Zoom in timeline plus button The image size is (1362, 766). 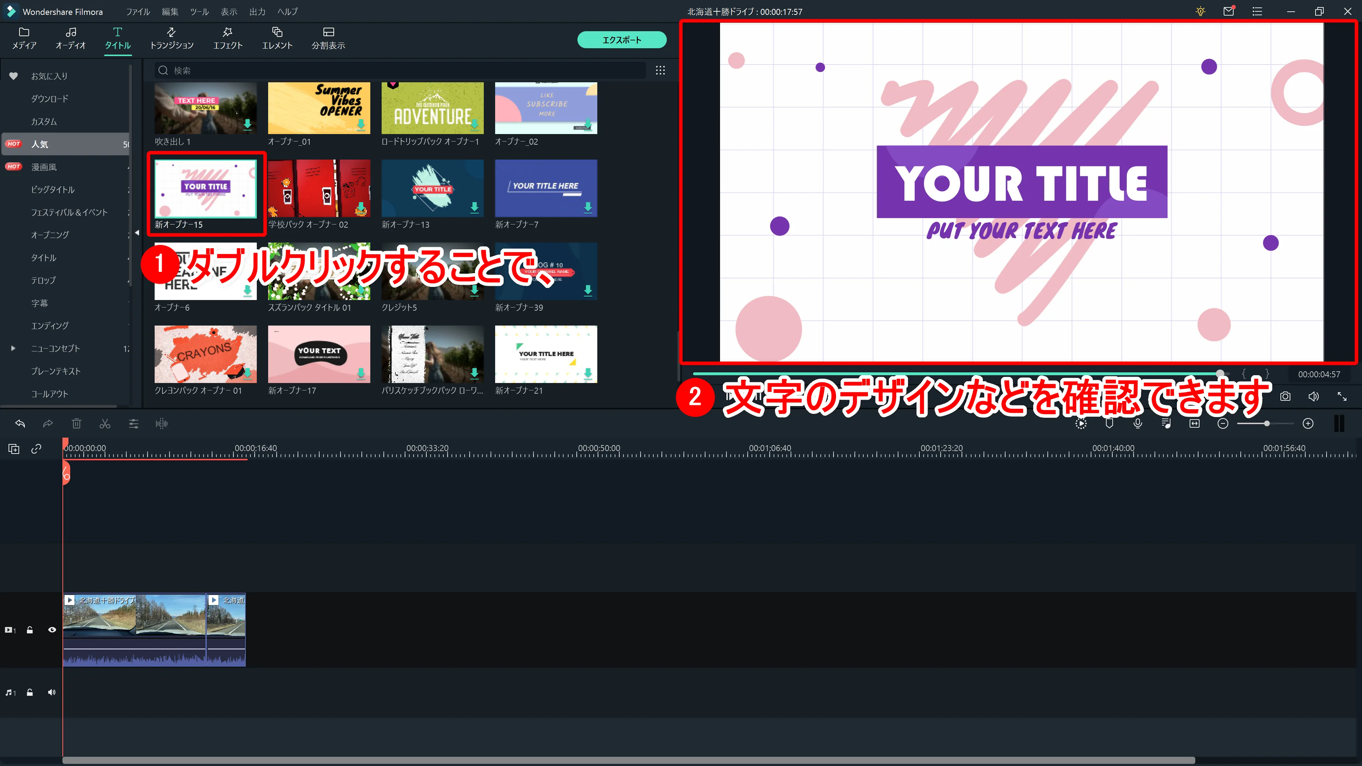click(1308, 423)
